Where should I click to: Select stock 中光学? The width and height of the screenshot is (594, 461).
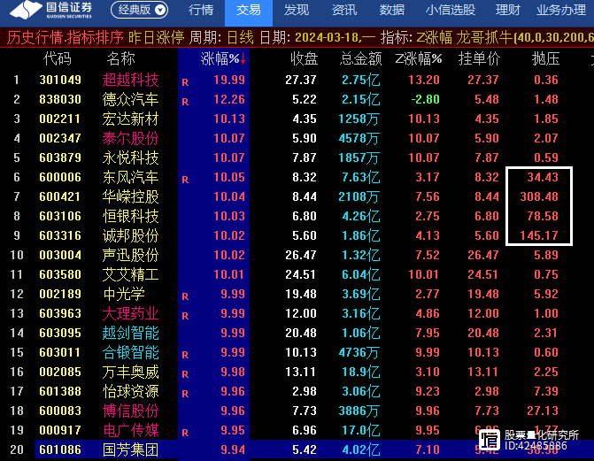124,294
